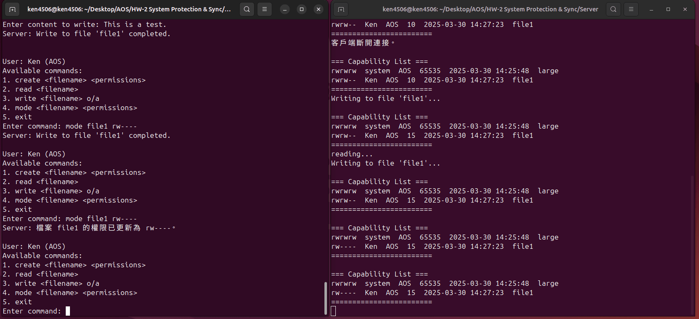The width and height of the screenshot is (699, 319).
Task: Click the left terminal's title ending in 'Sync/...'
Action: coord(129,9)
